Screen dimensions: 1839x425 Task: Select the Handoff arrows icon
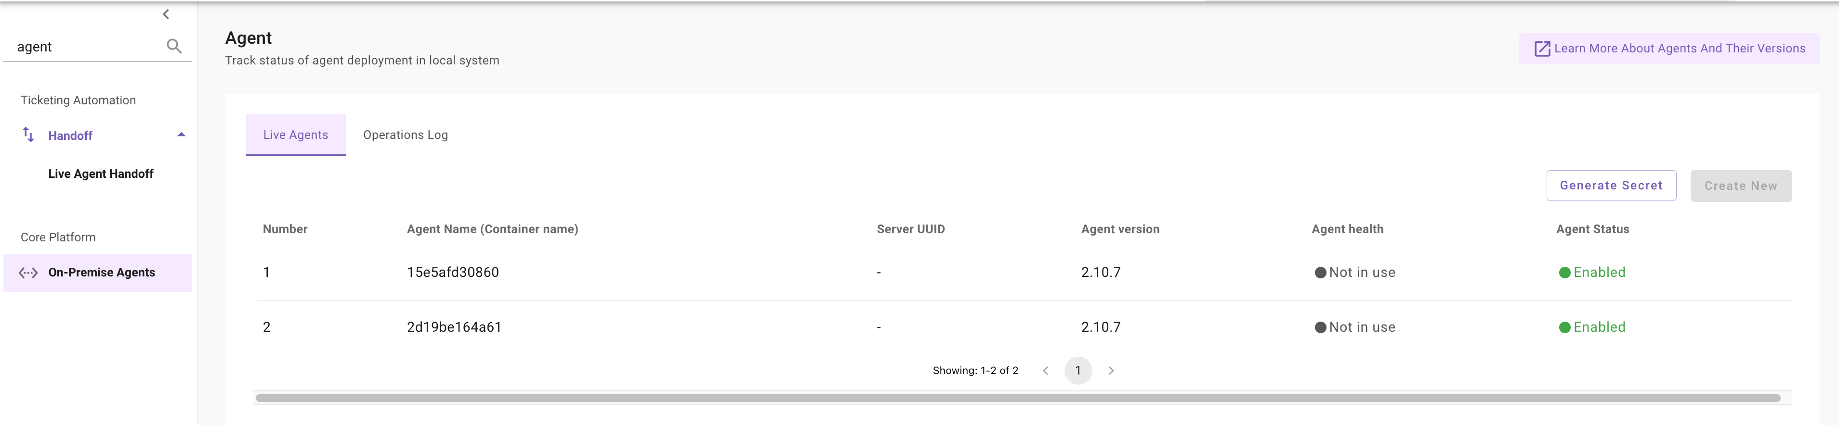click(28, 135)
